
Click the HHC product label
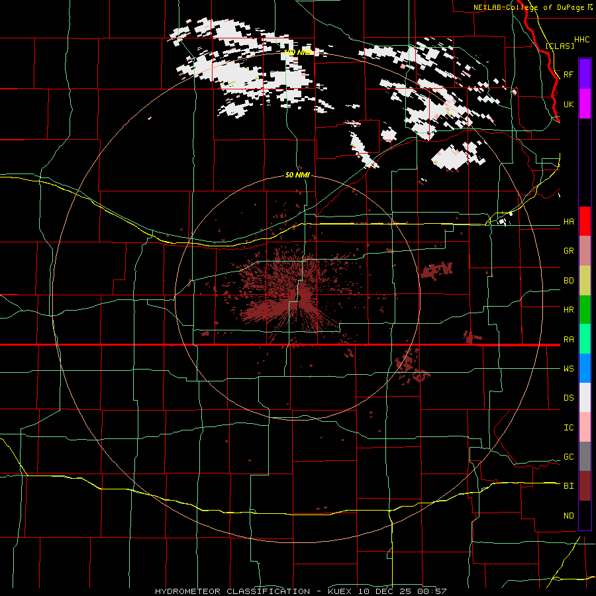point(582,40)
